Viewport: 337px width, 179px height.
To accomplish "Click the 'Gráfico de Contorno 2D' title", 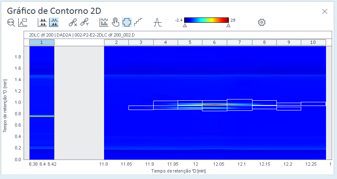I will (54, 11).
